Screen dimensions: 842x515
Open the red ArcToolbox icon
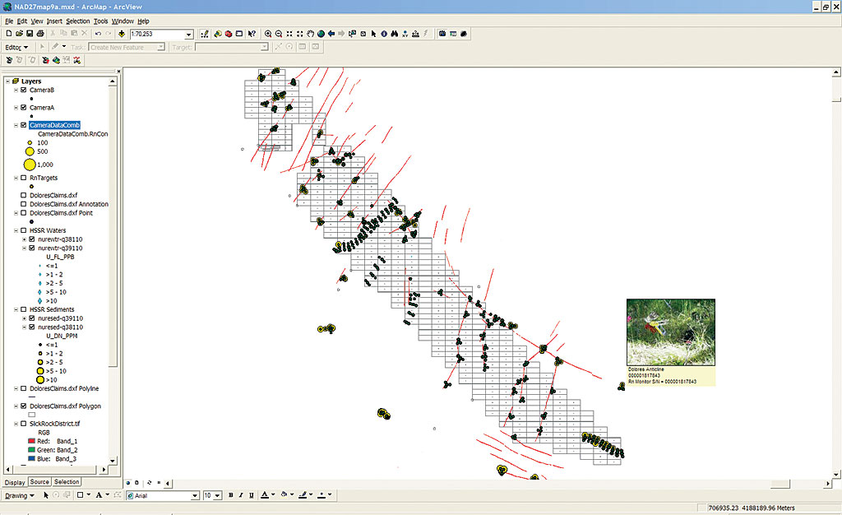click(x=229, y=34)
